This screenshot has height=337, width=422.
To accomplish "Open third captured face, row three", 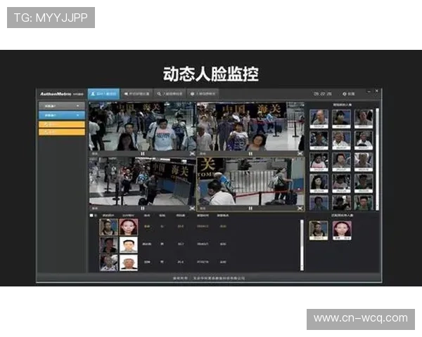I will point(364,161).
